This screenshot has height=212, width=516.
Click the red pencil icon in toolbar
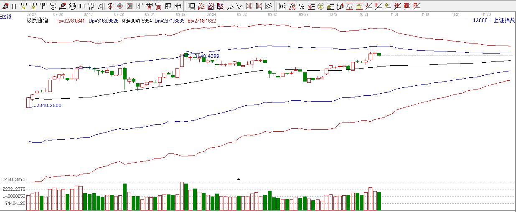coord(5,6)
